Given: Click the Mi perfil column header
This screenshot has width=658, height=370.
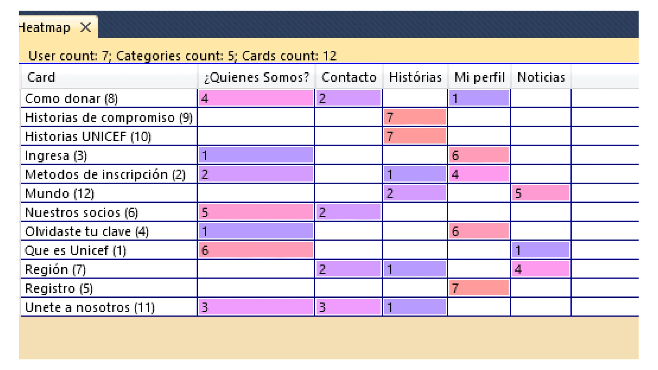Looking at the screenshot, I should tap(479, 77).
